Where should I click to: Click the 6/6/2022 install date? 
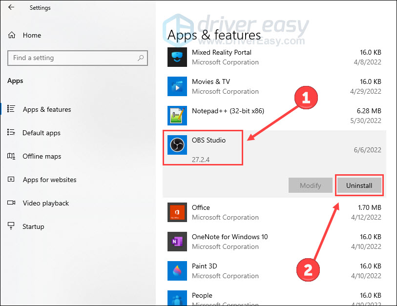pyautogui.click(x=367, y=150)
